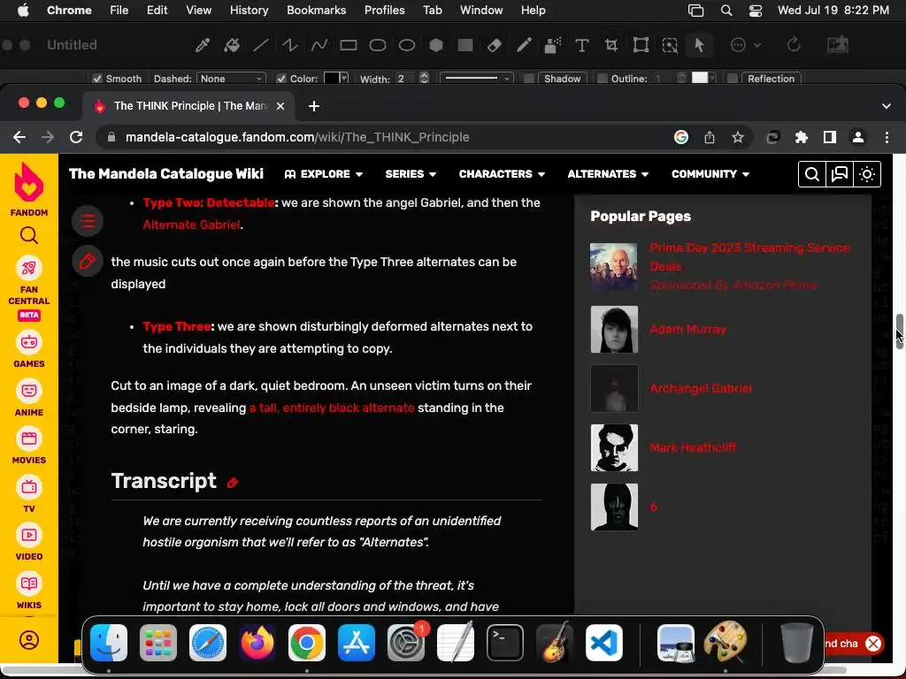Viewport: 906px width, 679px height.
Task: Toggle the Color checkbox
Action: pos(281,79)
